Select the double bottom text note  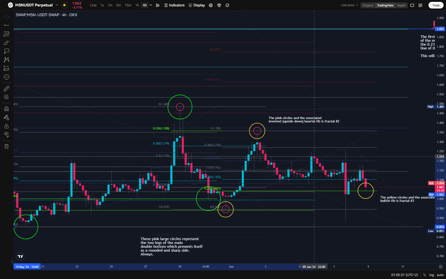(171, 247)
